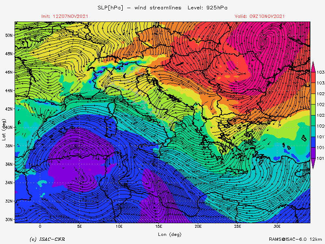Click the lime green legend swatch
Screen dimensions: 325x244
pyautogui.click(x=313, y=110)
